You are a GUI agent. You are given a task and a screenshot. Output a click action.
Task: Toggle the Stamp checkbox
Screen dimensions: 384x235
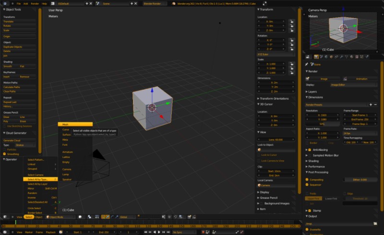click(310, 211)
